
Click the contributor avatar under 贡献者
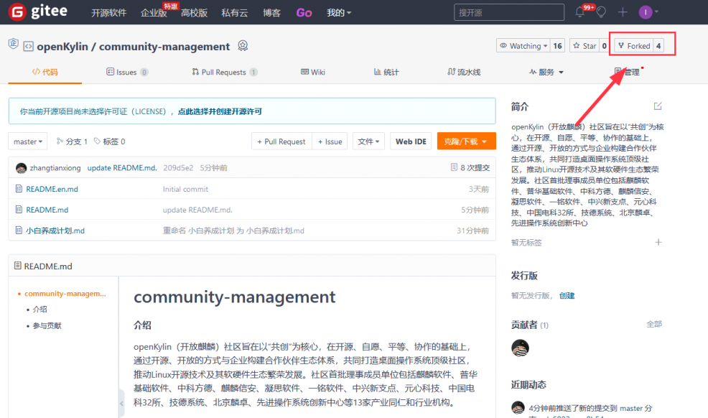point(520,348)
